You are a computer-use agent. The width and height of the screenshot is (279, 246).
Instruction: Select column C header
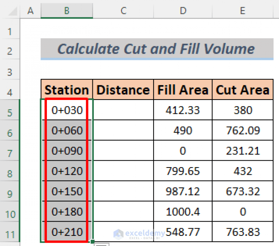pos(123,11)
